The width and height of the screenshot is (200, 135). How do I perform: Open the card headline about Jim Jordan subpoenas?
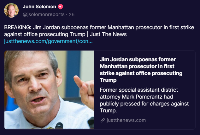(141, 70)
